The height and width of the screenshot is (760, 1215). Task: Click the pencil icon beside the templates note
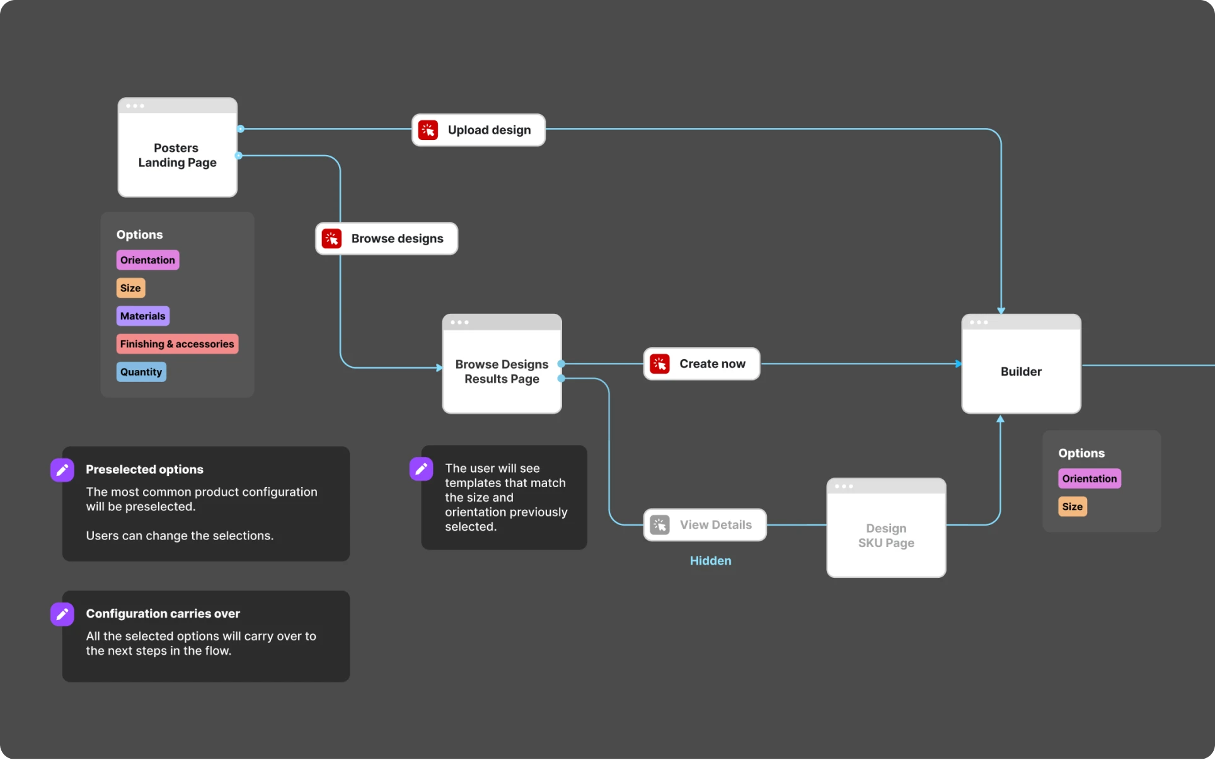[x=421, y=468]
